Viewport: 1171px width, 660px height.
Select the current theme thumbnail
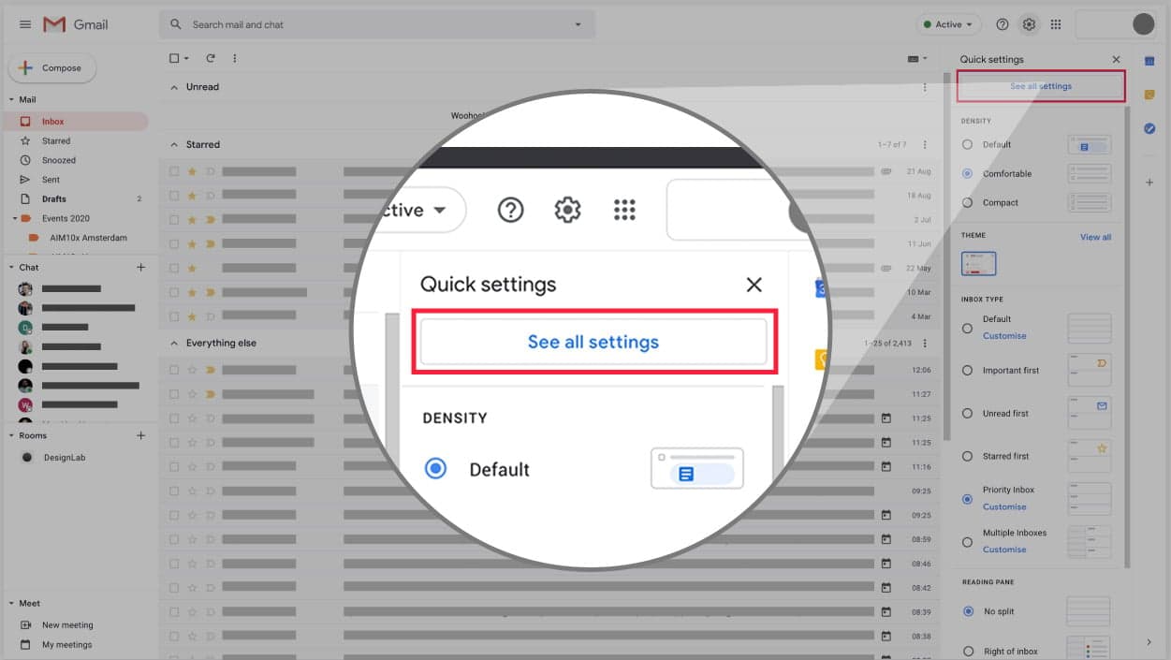[x=978, y=264]
